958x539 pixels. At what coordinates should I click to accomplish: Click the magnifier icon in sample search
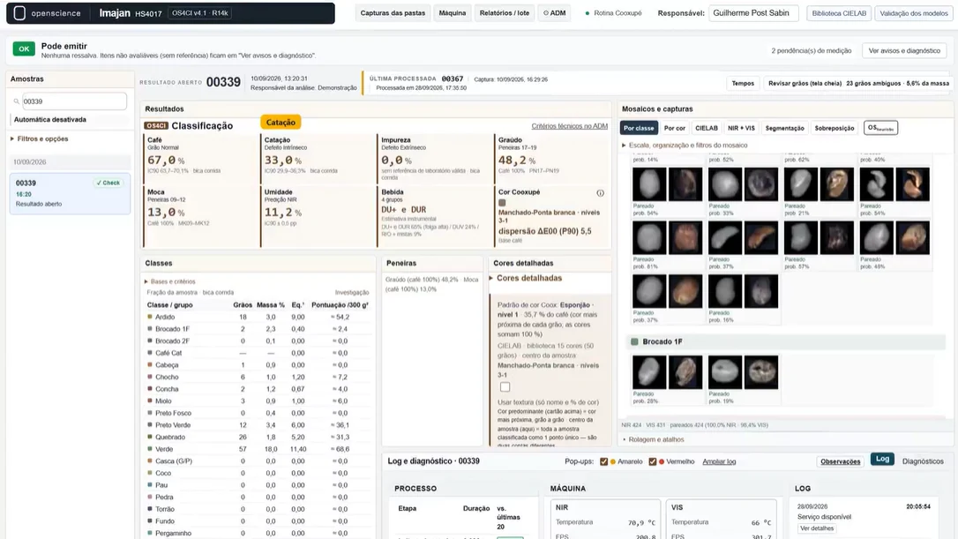pyautogui.click(x=17, y=101)
